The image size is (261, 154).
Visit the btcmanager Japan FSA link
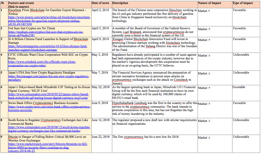[x=49, y=78]
